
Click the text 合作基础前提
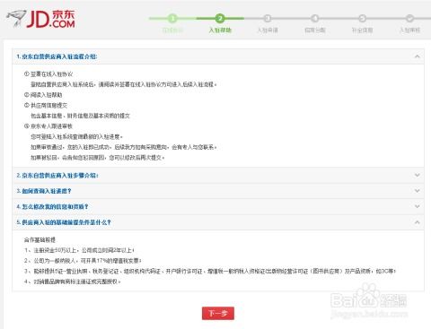click(40, 239)
